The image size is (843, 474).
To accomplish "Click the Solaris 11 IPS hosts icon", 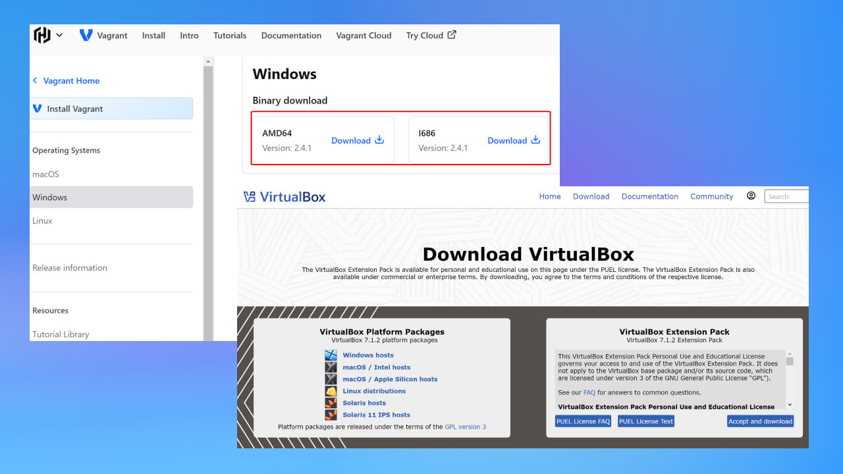I will [331, 415].
